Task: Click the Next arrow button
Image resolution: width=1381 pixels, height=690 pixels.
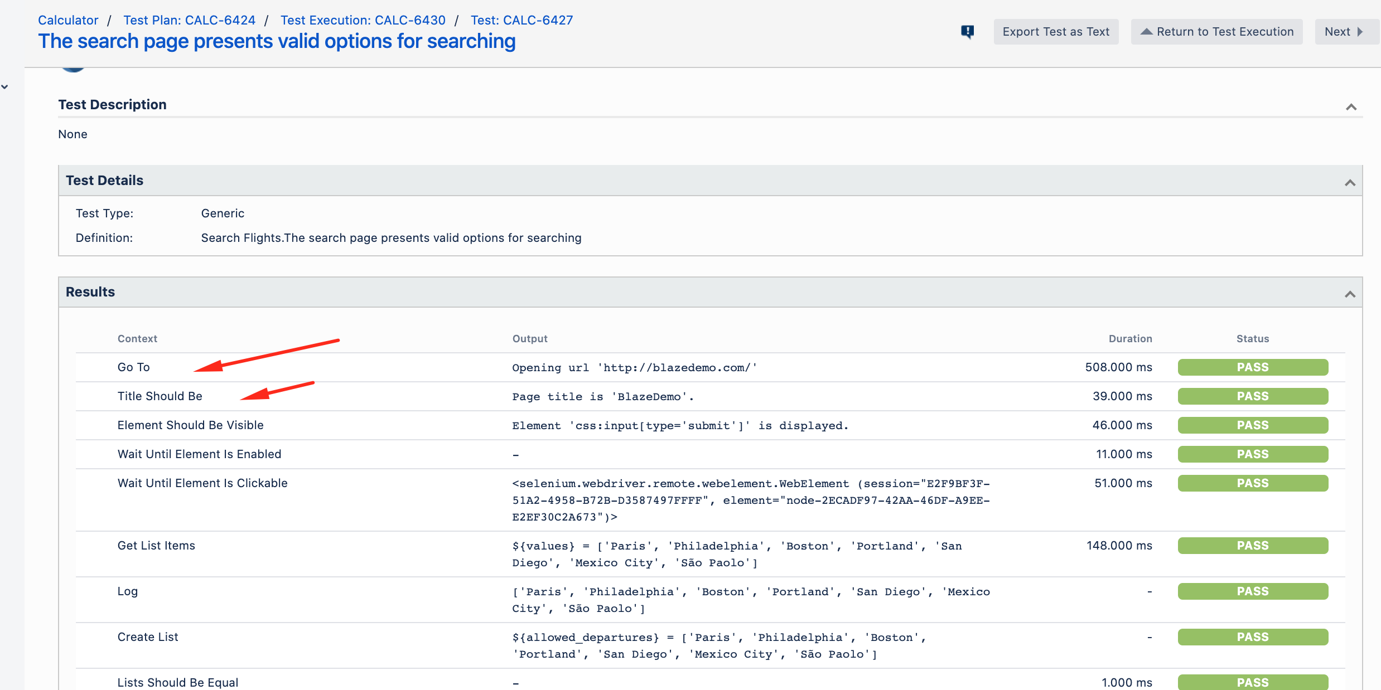Action: click(x=1345, y=32)
